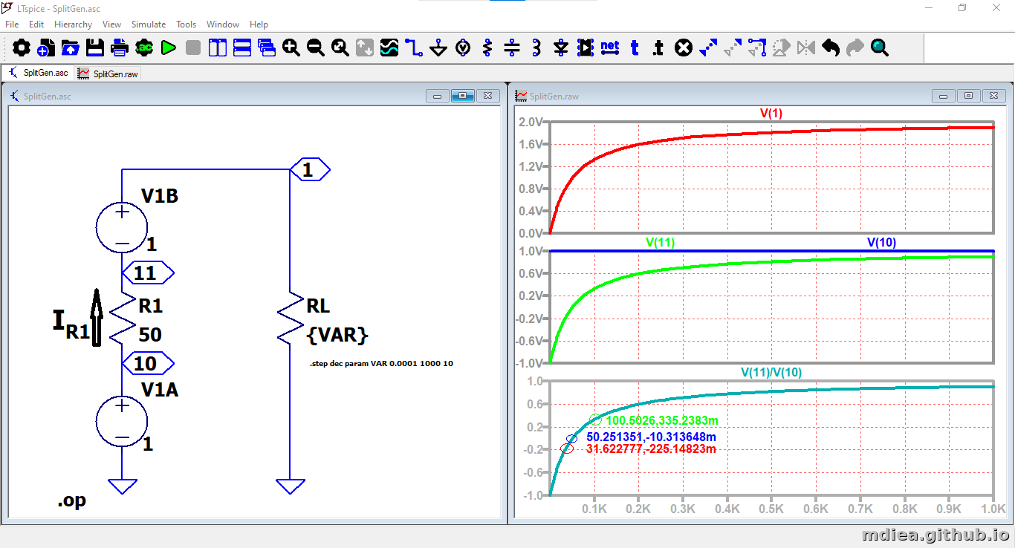Click the green V(11) trace label
Screen dimensions: 1015x548
pyautogui.click(x=660, y=242)
